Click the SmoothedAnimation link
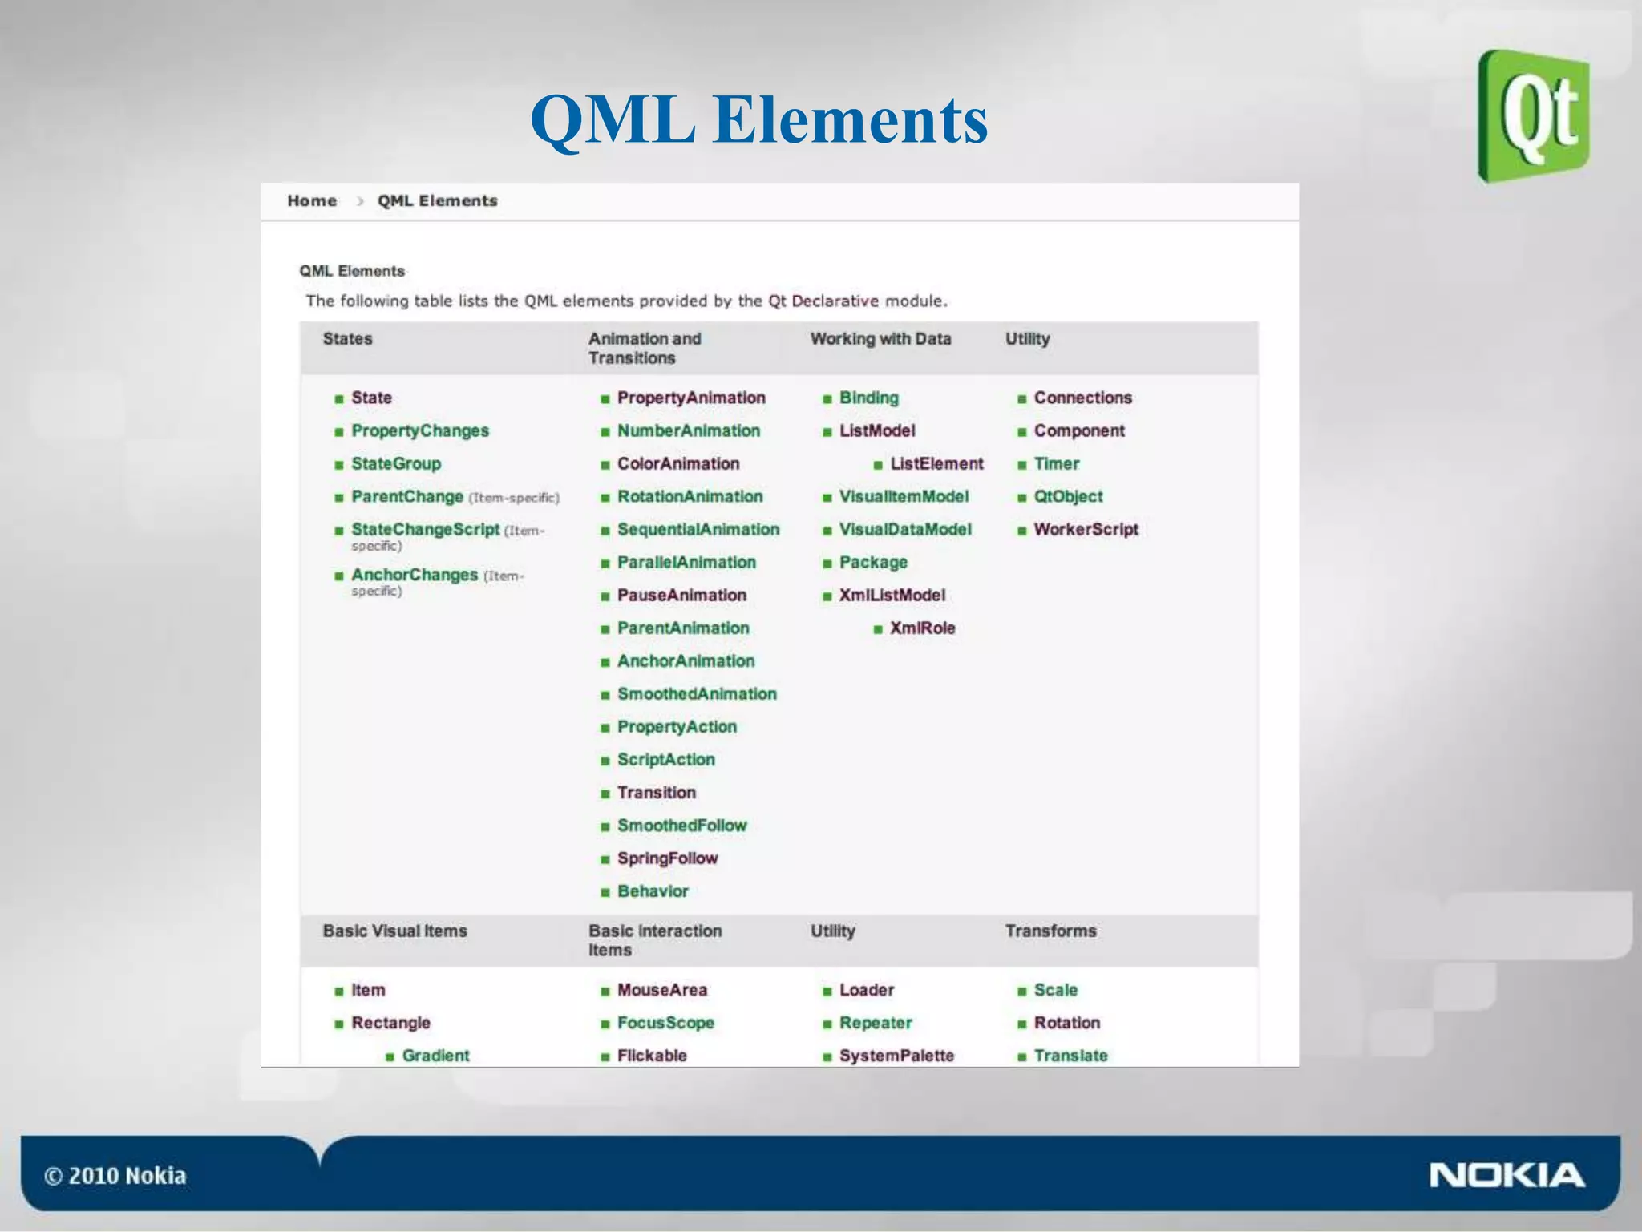This screenshot has height=1232, width=1642. 697,693
